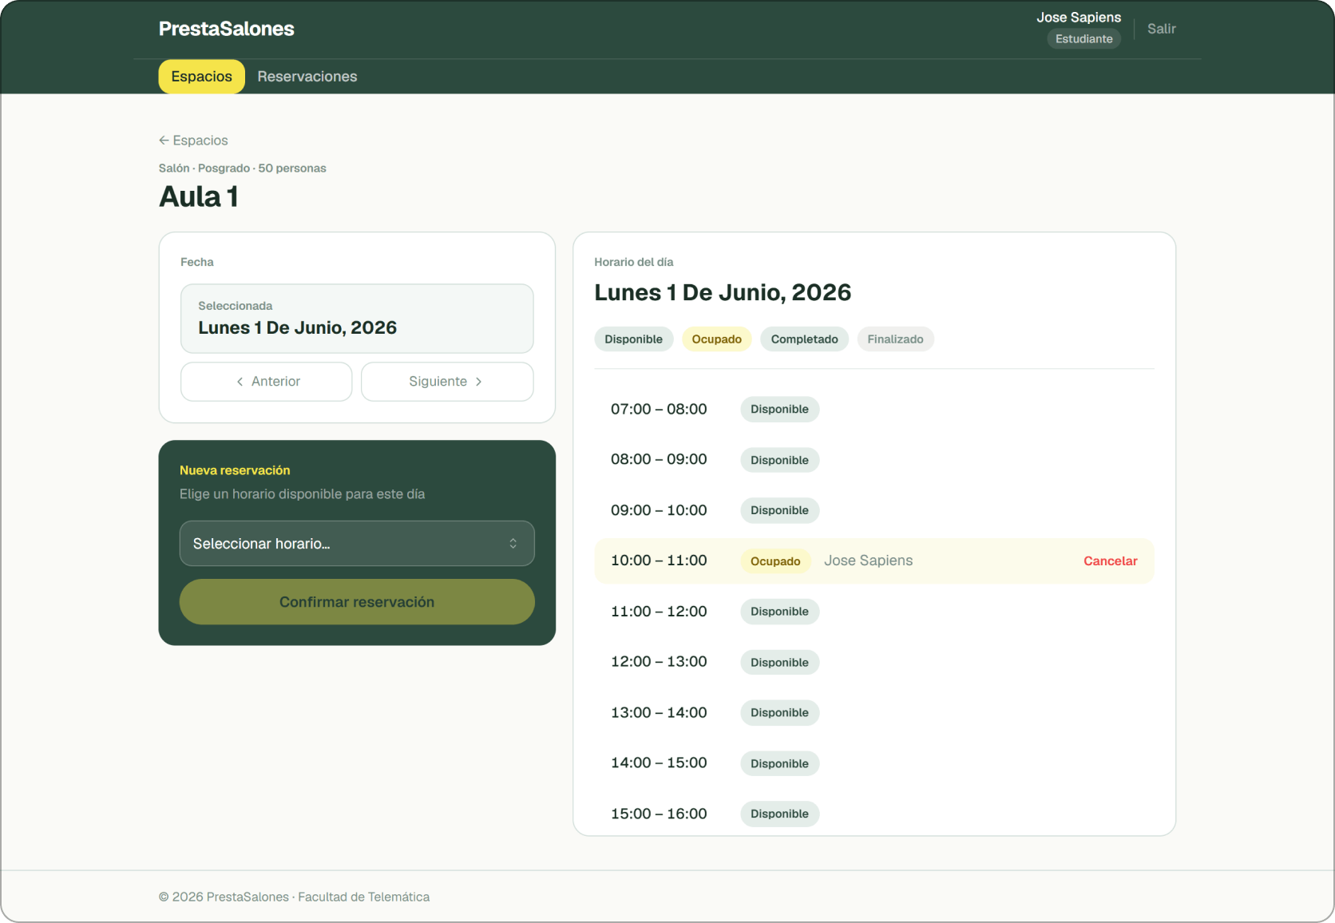Cancel the 10:00 – 11:00 reservation
The height and width of the screenshot is (923, 1335).
point(1110,561)
